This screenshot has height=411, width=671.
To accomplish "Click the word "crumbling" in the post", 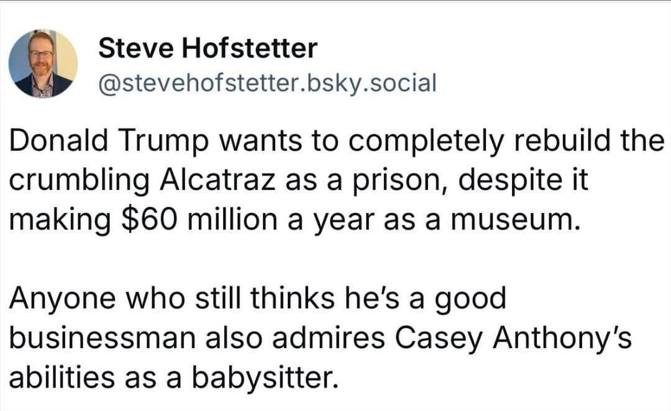I will 71,181.
